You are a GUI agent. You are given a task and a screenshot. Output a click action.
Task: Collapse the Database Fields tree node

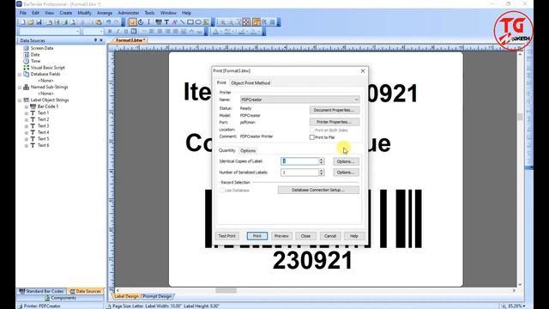coord(20,75)
